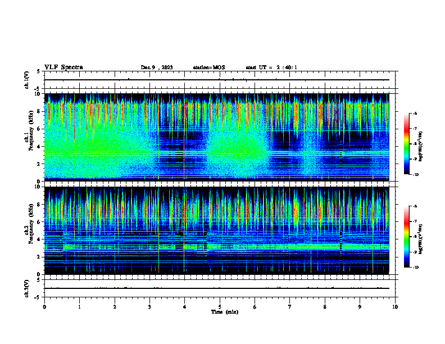Click the '-8' label on ch.1 colorbar
The image size is (445, 344).
(415, 144)
